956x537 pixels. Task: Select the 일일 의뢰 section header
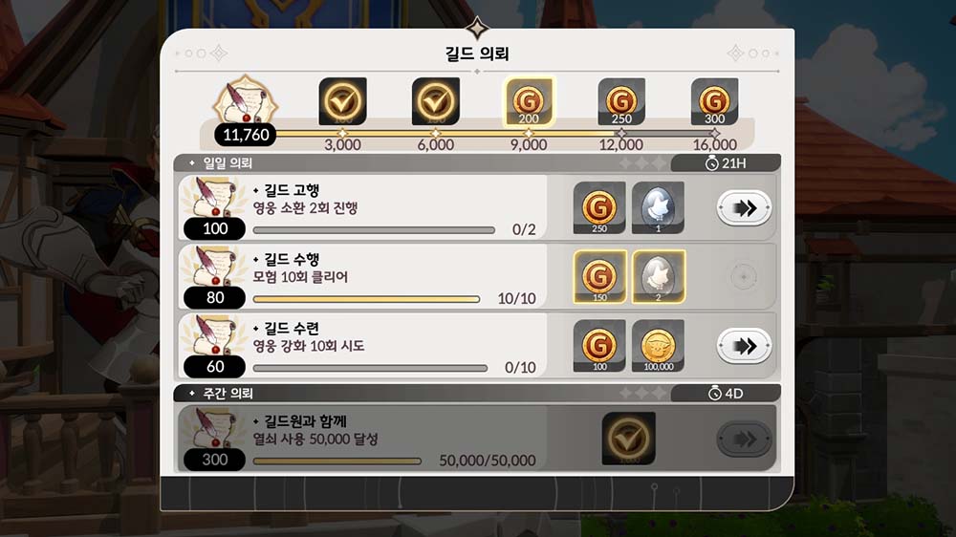pos(228,162)
